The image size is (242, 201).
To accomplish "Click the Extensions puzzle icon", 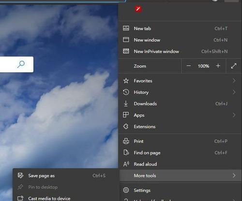I will pyautogui.click(x=126, y=126).
